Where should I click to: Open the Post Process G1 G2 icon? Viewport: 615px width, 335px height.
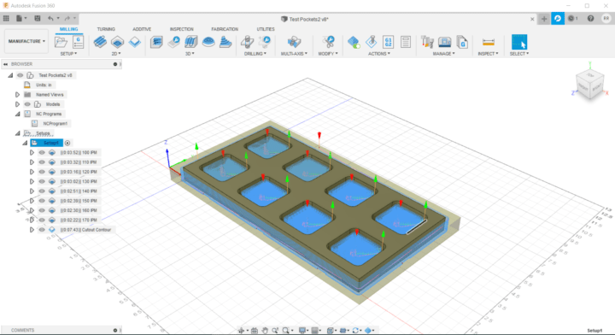coord(388,42)
